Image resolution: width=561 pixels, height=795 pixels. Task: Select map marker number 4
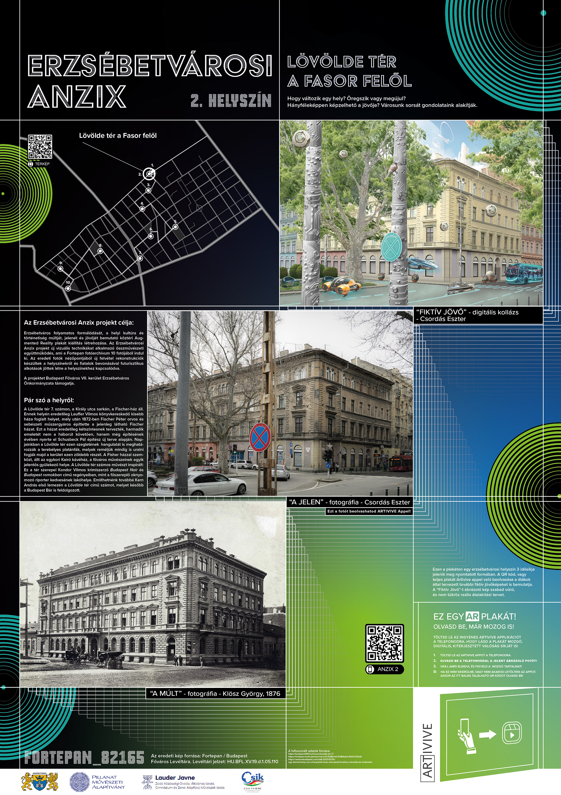[142, 209]
